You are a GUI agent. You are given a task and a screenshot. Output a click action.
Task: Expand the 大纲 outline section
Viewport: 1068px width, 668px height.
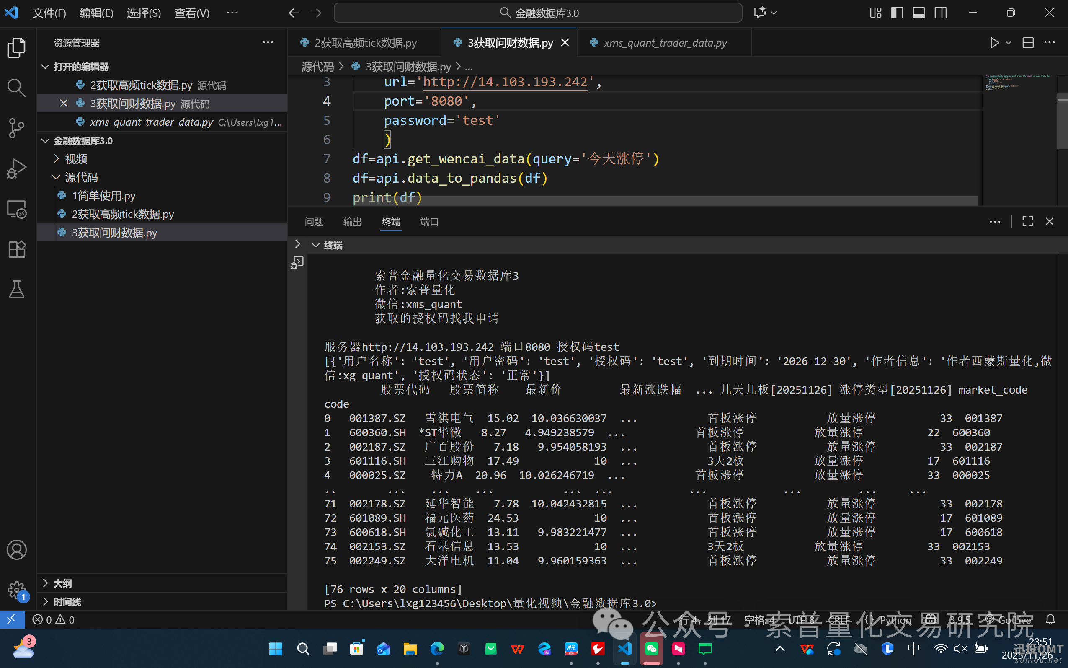pyautogui.click(x=62, y=583)
